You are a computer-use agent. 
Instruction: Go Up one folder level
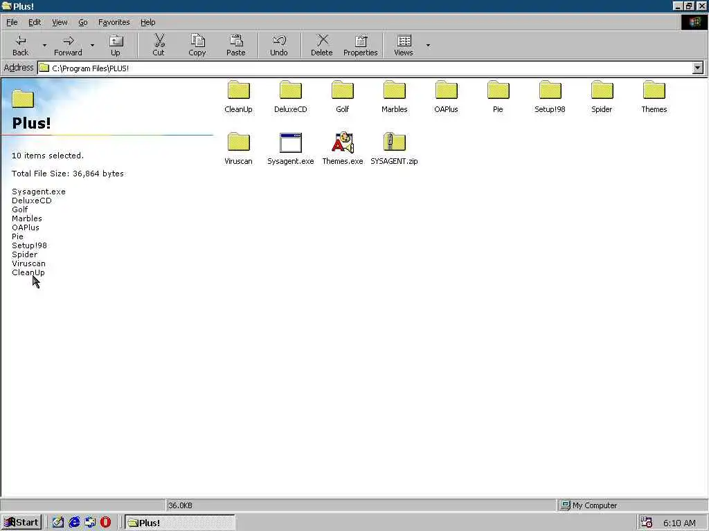[x=116, y=45]
